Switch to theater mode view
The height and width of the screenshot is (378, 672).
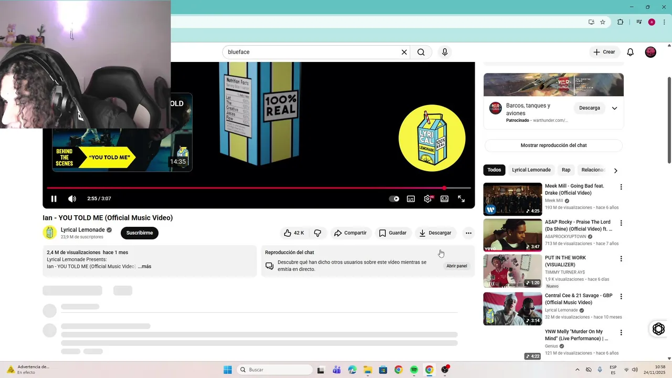click(445, 199)
